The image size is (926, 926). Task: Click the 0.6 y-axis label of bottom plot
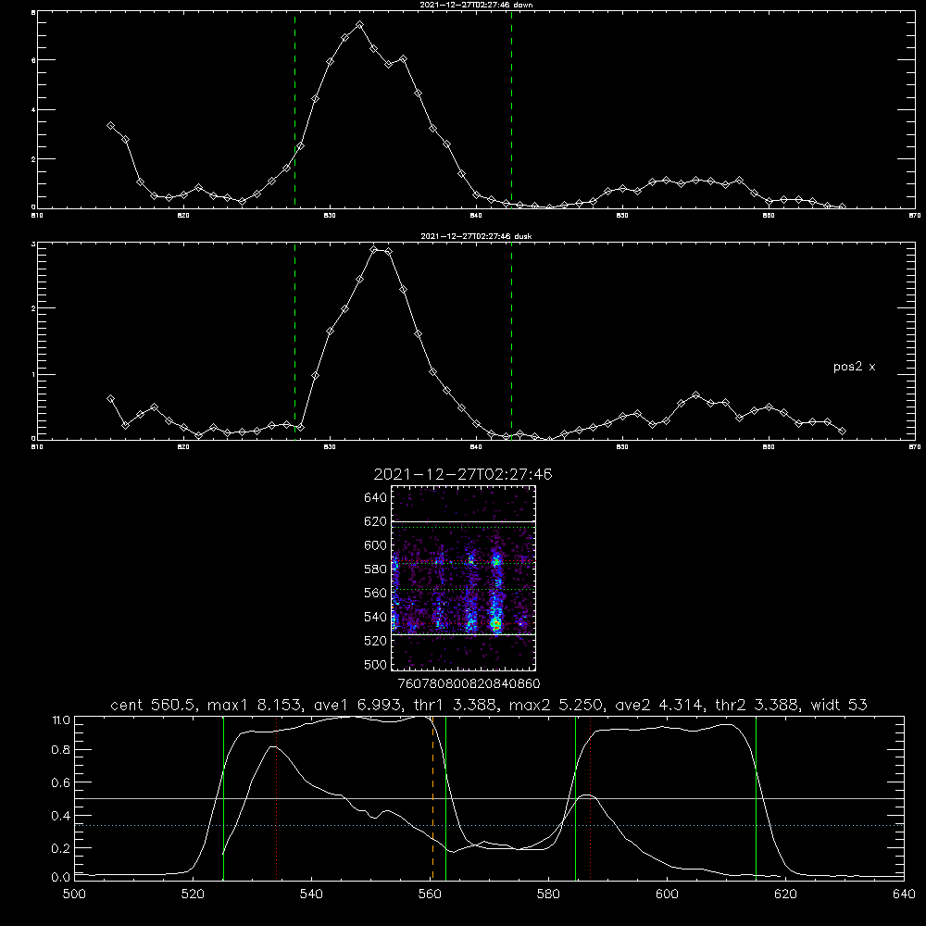tap(61, 782)
